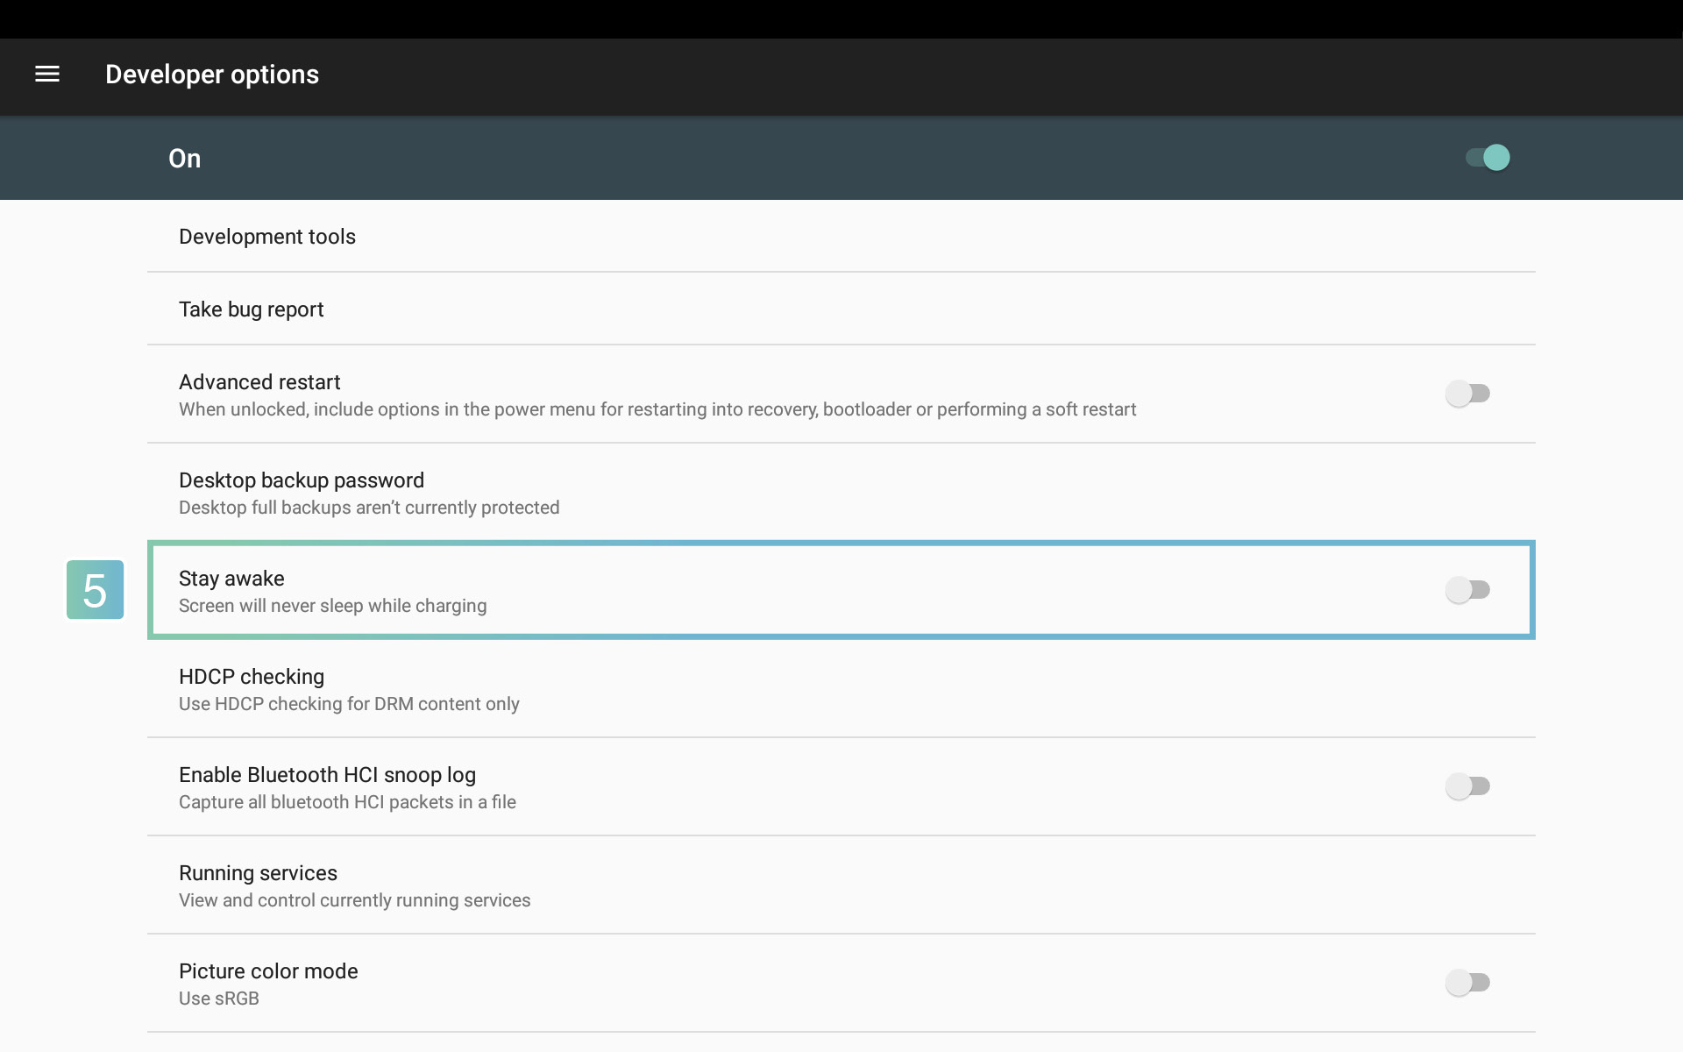1683x1052 pixels.
Task: Turn off the Developer options master switch
Action: click(1488, 158)
